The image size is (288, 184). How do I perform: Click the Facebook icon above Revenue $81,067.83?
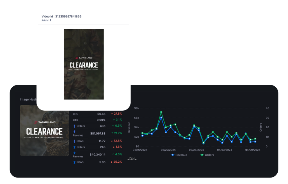click(x=74, y=132)
